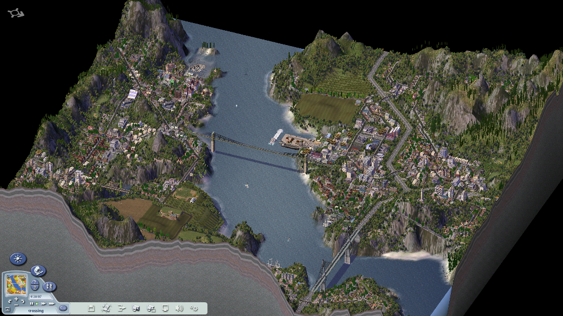Save the city with floppy disk icon

91,308
